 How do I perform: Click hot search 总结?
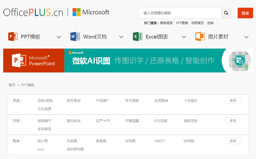pos(210,23)
